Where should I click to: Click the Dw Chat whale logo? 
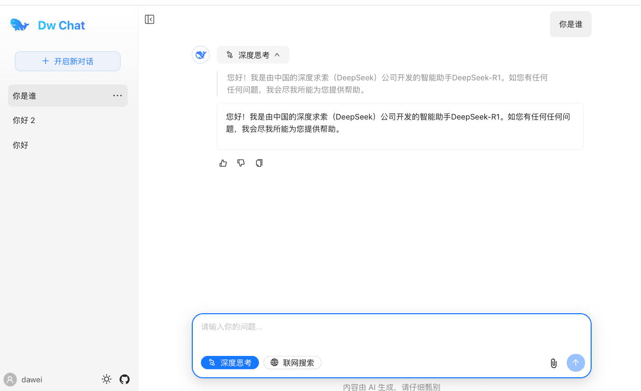20,25
